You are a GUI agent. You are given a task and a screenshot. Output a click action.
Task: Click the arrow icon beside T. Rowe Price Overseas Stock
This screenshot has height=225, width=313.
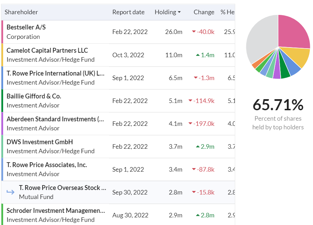coord(10,192)
